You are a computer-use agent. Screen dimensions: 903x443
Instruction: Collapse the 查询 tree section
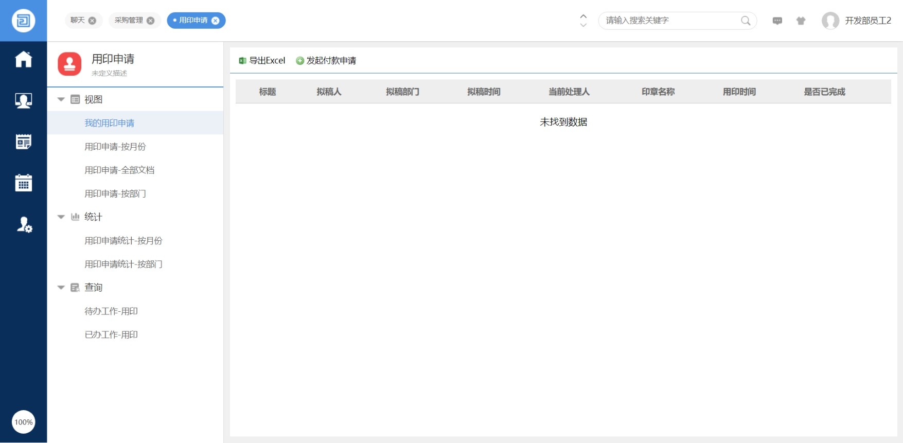point(61,287)
